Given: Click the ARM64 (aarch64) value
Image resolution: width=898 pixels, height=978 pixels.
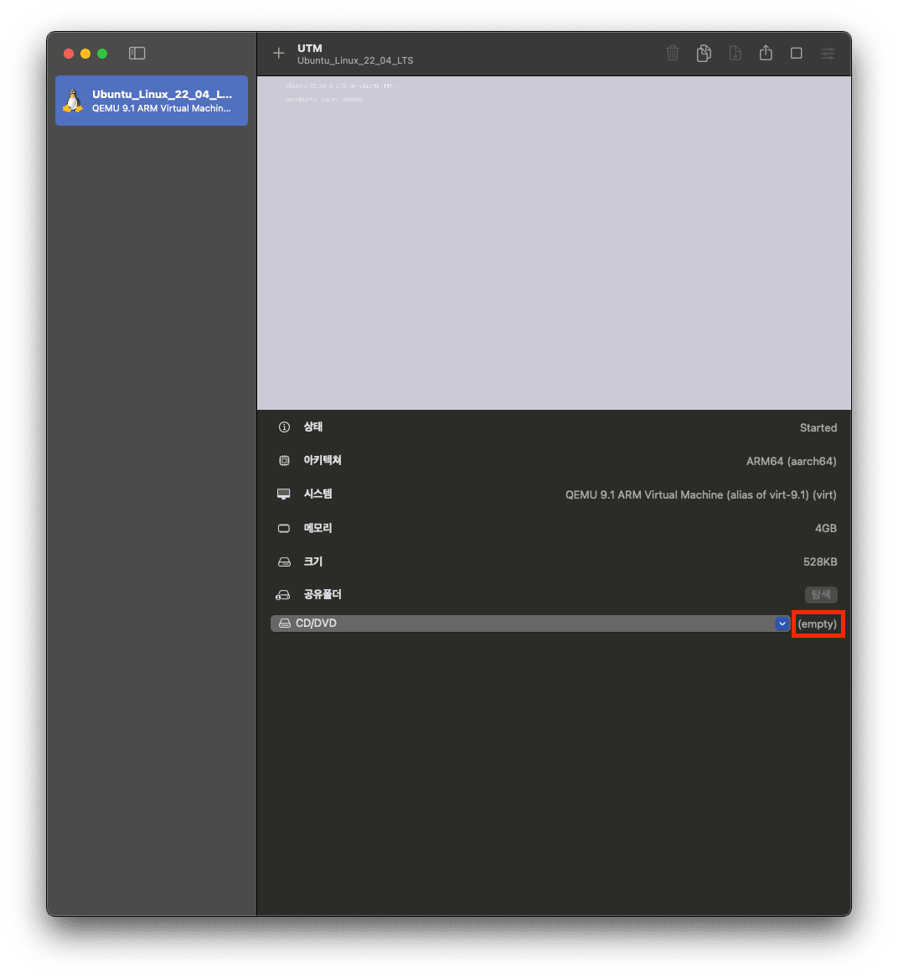Looking at the screenshot, I should coord(792,462).
